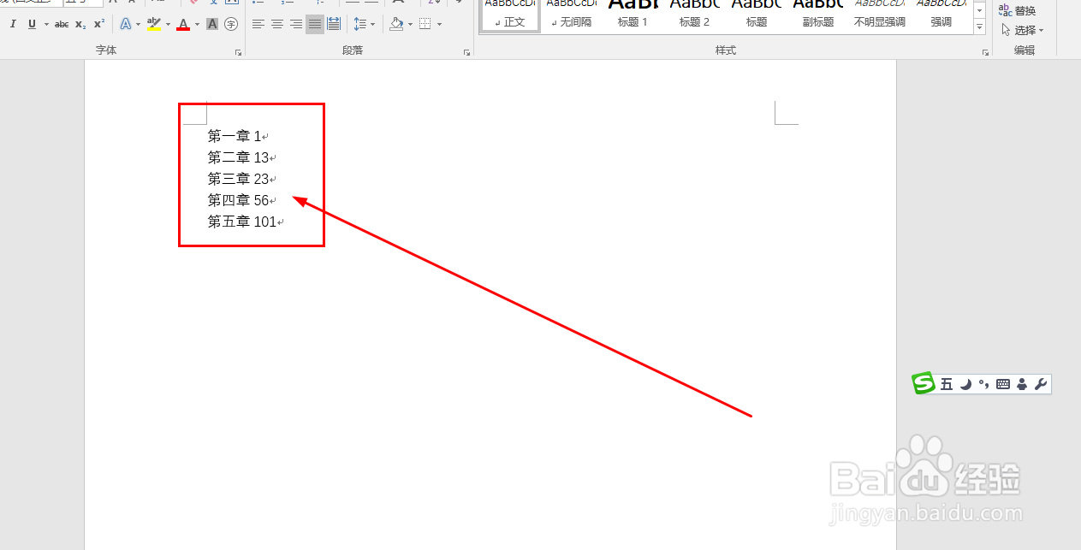Open Sogou soft keyboard
Image resolution: width=1081 pixels, height=550 pixels.
[1003, 385]
